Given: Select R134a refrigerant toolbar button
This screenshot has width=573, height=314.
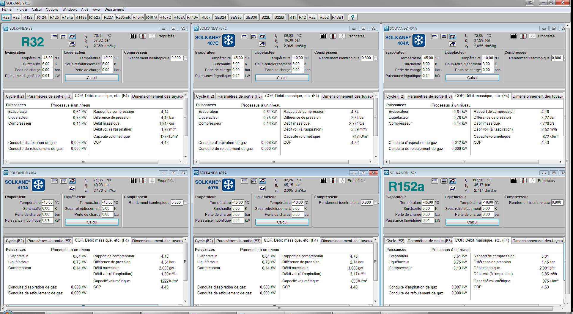Looking at the screenshot, I should tap(67, 18).
